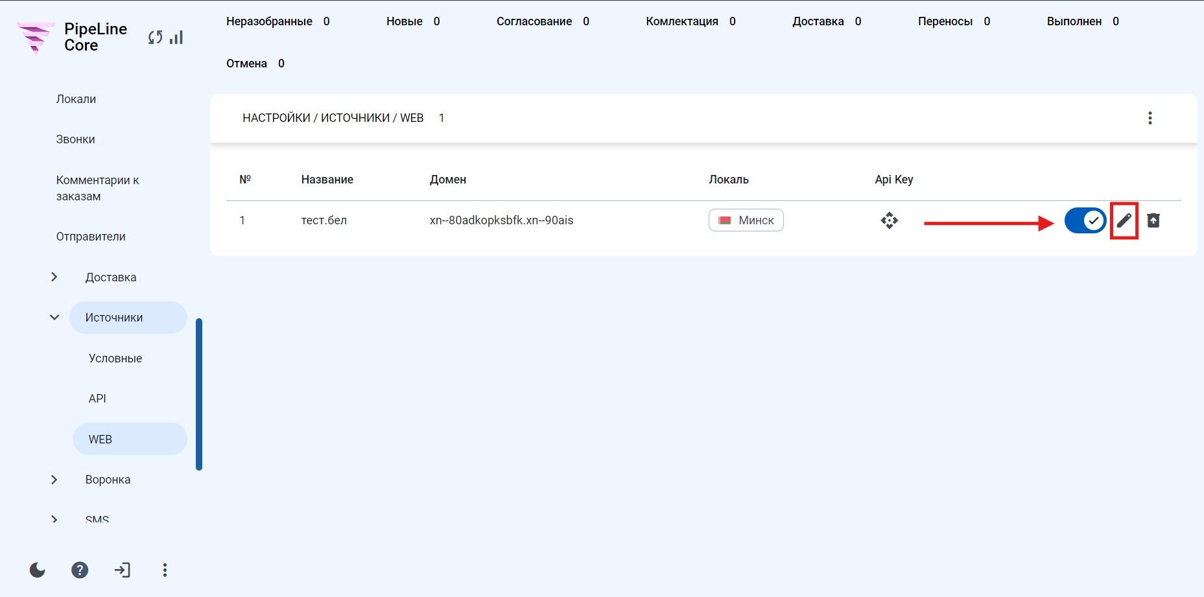The image size is (1204, 597).
Task: Select the Воронка sidebar item
Action: point(108,480)
